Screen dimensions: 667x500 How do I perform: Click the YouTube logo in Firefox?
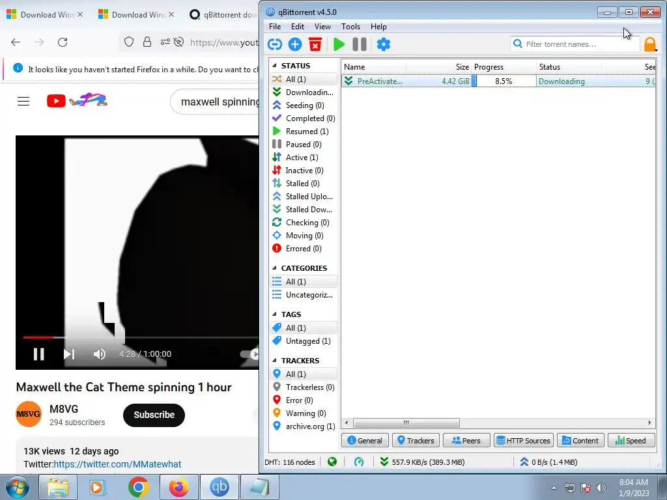(x=77, y=101)
